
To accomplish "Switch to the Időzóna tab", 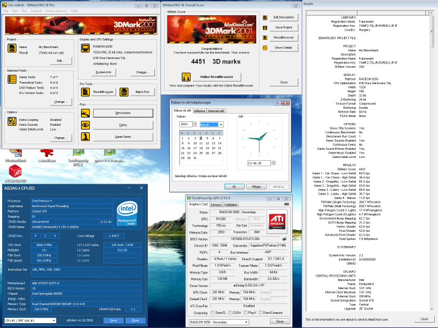I will point(199,111).
